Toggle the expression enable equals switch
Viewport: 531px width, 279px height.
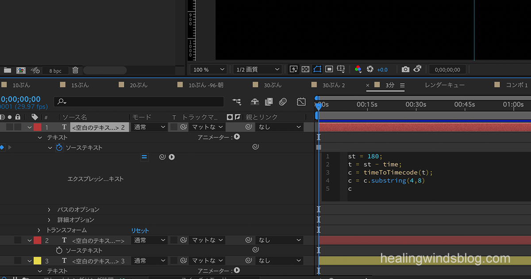[x=144, y=157]
